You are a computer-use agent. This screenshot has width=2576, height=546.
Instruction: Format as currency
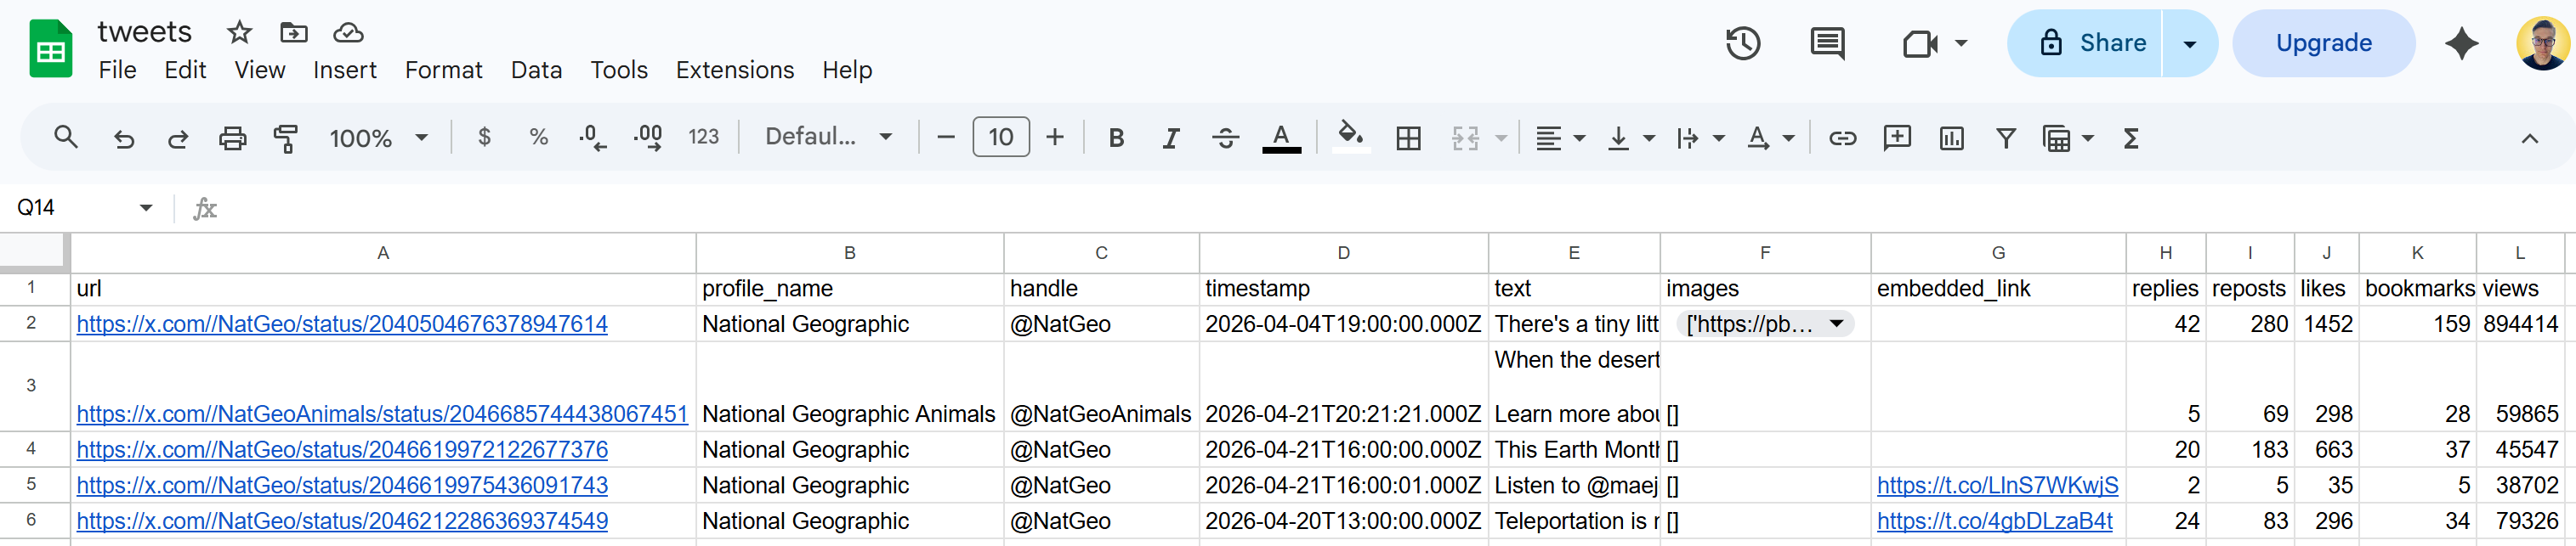(x=484, y=138)
